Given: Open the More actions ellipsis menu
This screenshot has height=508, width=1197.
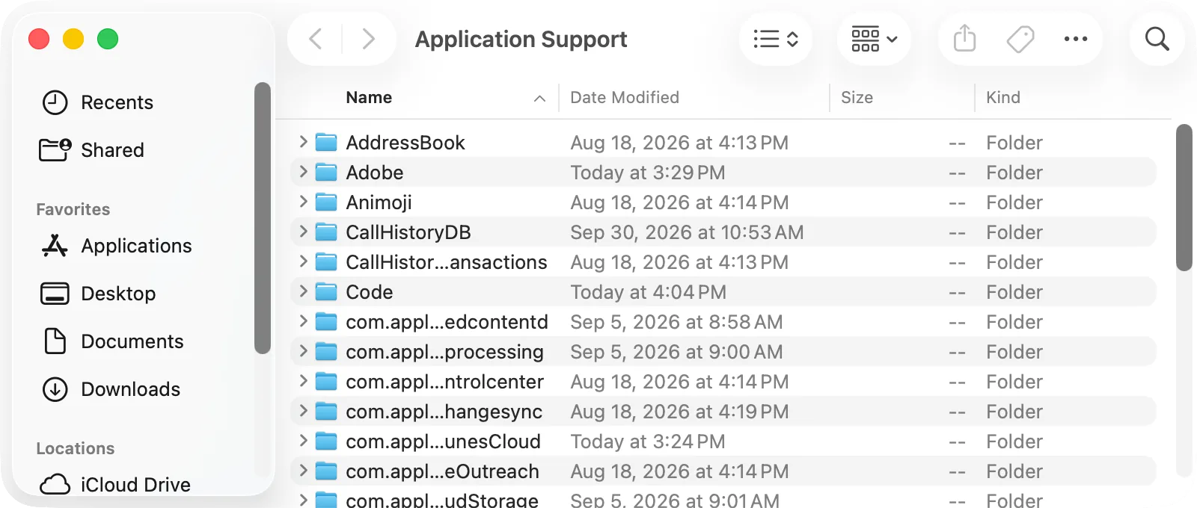Looking at the screenshot, I should 1076,39.
